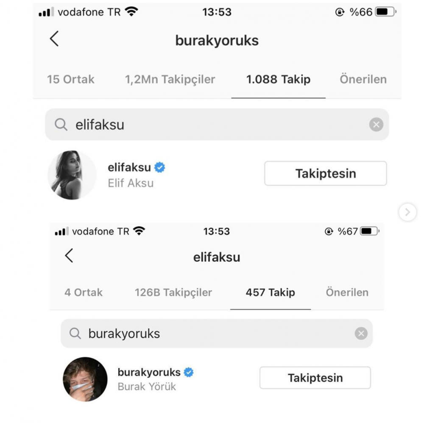Tap the verified badge next to elifaksu
Viewport: 424px width, 423px height.
click(159, 167)
